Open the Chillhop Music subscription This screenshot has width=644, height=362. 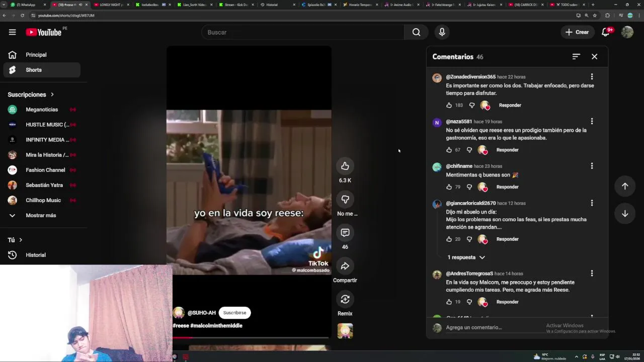42,200
